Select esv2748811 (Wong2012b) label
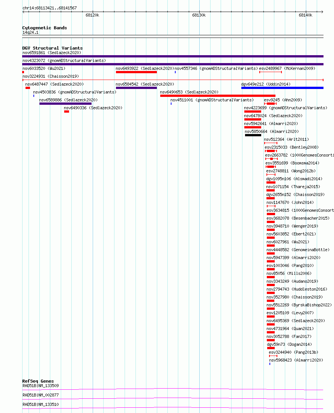 pos(291,171)
